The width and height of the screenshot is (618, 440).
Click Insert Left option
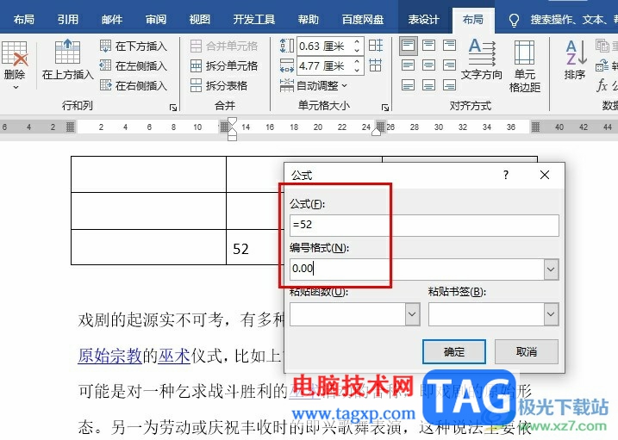[134, 65]
